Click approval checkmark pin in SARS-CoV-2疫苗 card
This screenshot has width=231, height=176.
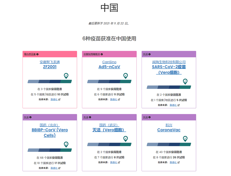point(185,81)
